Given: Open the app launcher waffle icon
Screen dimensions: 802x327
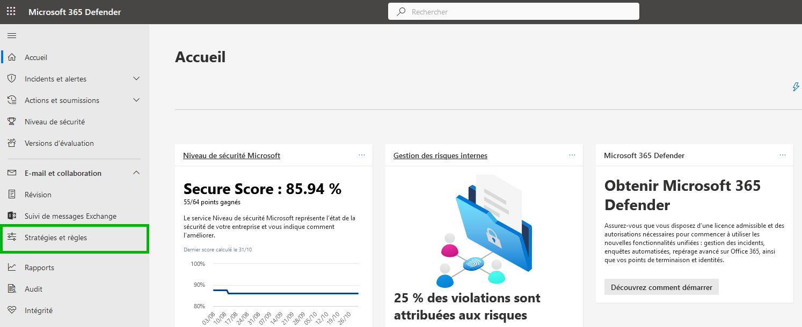Looking at the screenshot, I should click(x=11, y=11).
